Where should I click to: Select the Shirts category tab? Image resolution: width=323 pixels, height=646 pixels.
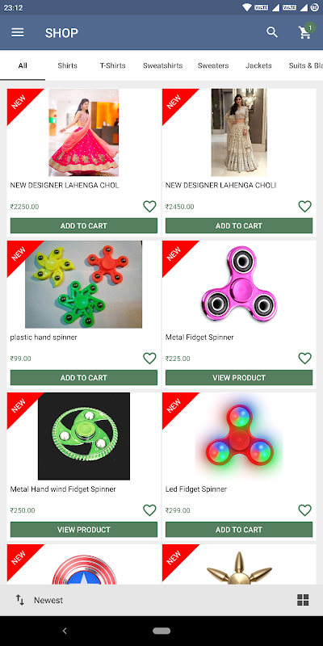click(x=67, y=65)
